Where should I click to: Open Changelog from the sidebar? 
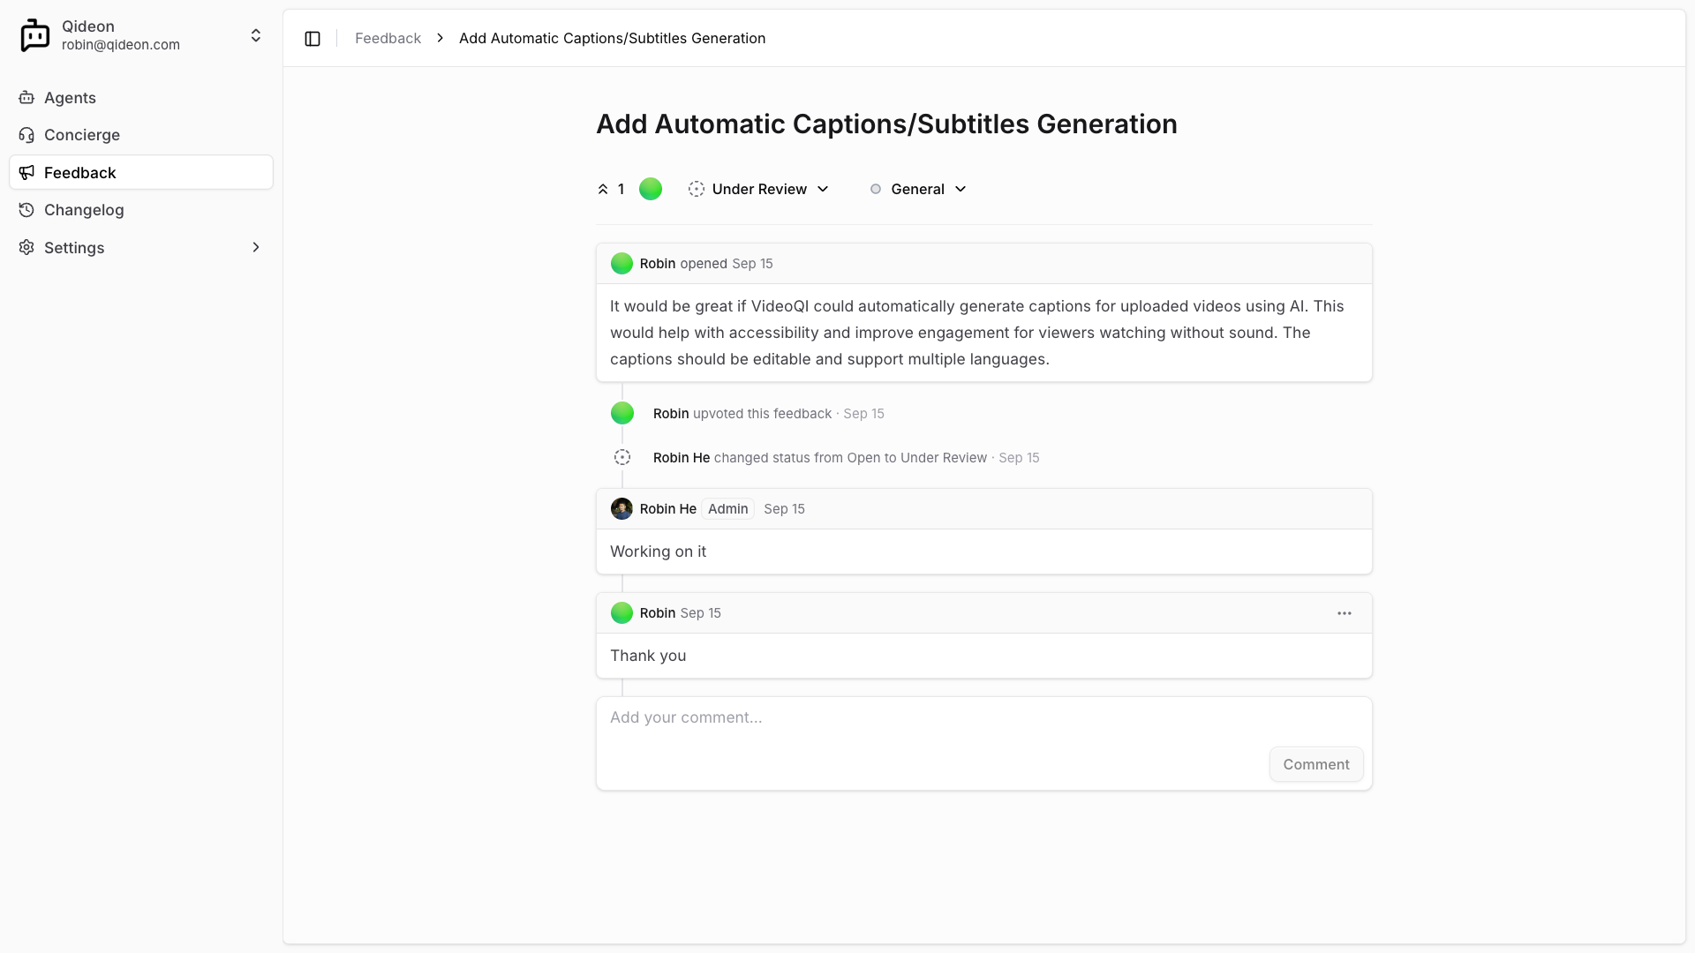[84, 210]
